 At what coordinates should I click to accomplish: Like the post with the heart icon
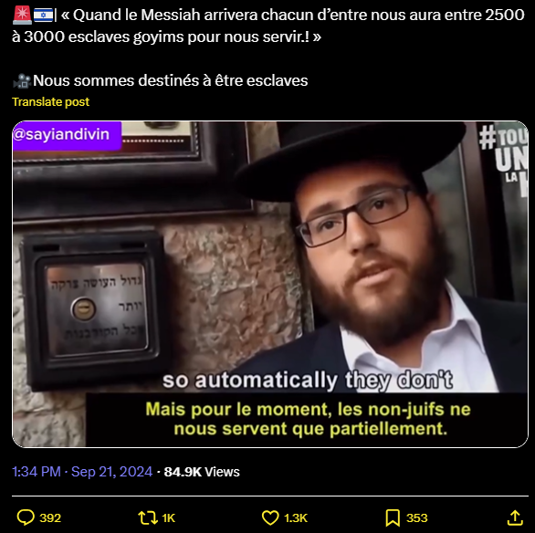[270, 517]
